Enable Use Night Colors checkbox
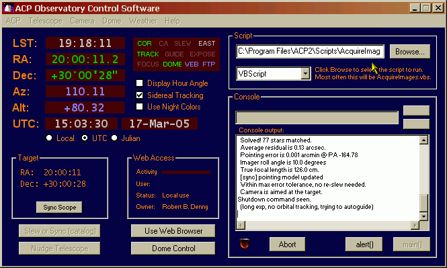 pos(139,107)
